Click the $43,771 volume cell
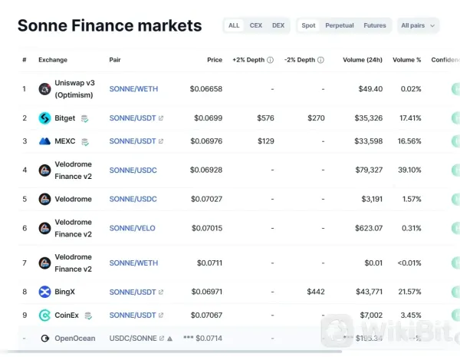 pyautogui.click(x=369, y=292)
